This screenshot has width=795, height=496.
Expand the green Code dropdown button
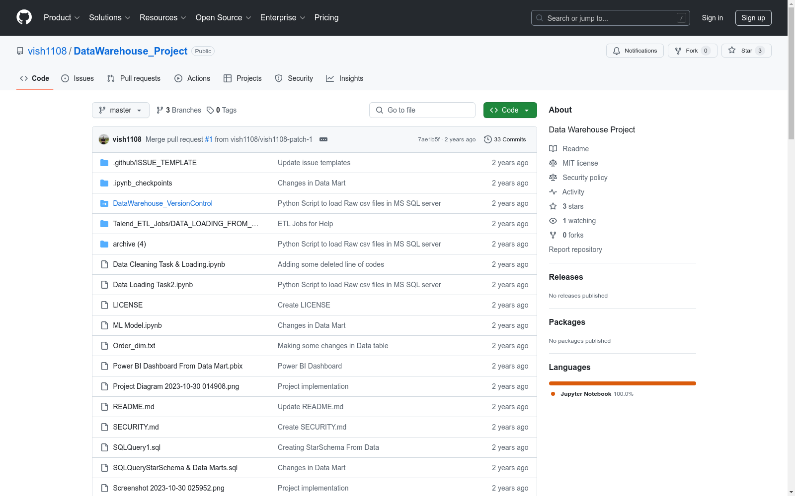510,110
